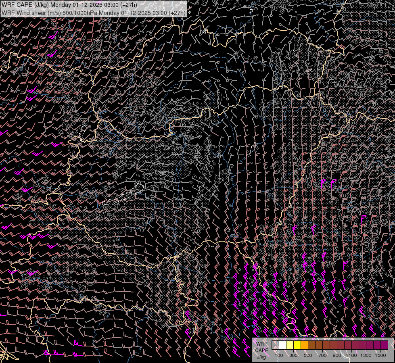Screen dimensions: 395x363
Task: Pick the bright yellow legend swatch
Action: (297, 345)
